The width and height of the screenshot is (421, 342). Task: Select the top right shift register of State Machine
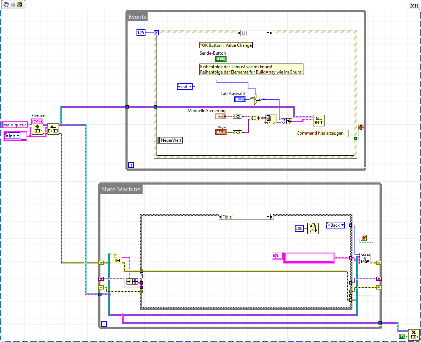(x=378, y=263)
